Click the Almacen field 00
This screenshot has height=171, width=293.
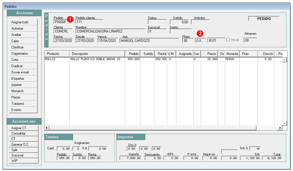pos(250,40)
